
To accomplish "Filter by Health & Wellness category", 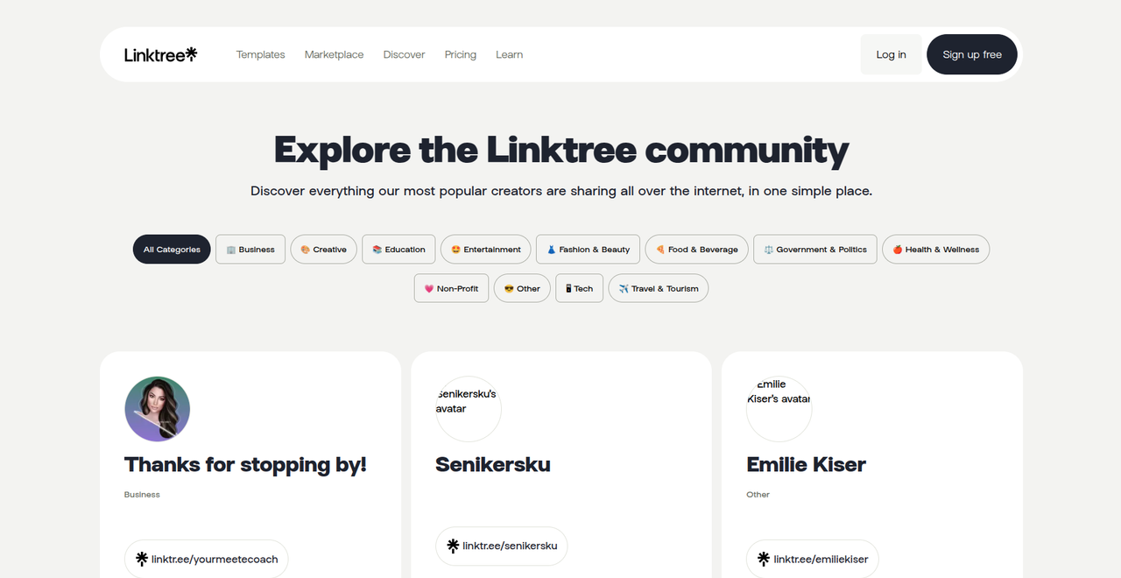I will pos(936,250).
